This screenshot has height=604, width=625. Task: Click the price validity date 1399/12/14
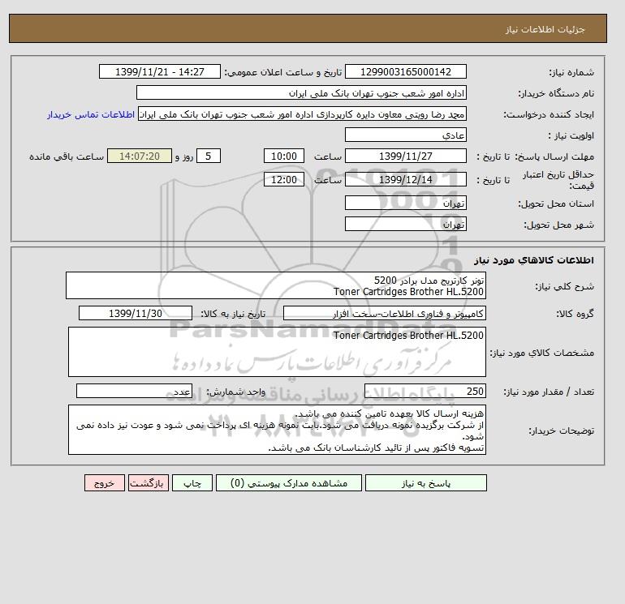[x=405, y=179]
